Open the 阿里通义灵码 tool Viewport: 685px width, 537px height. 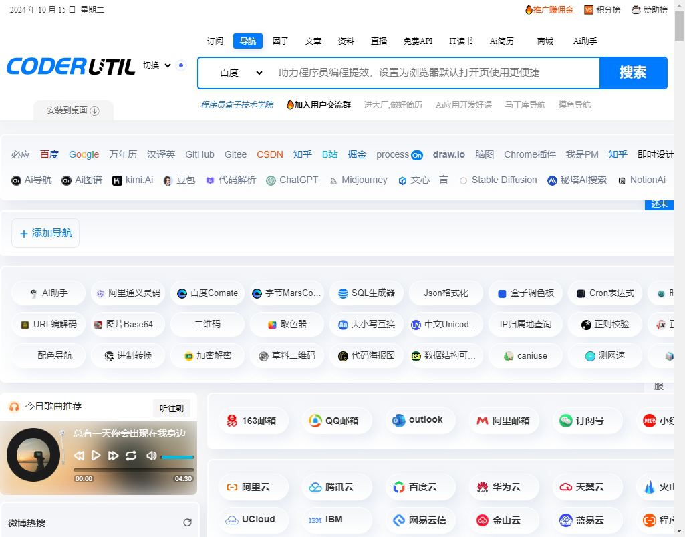[x=128, y=293]
